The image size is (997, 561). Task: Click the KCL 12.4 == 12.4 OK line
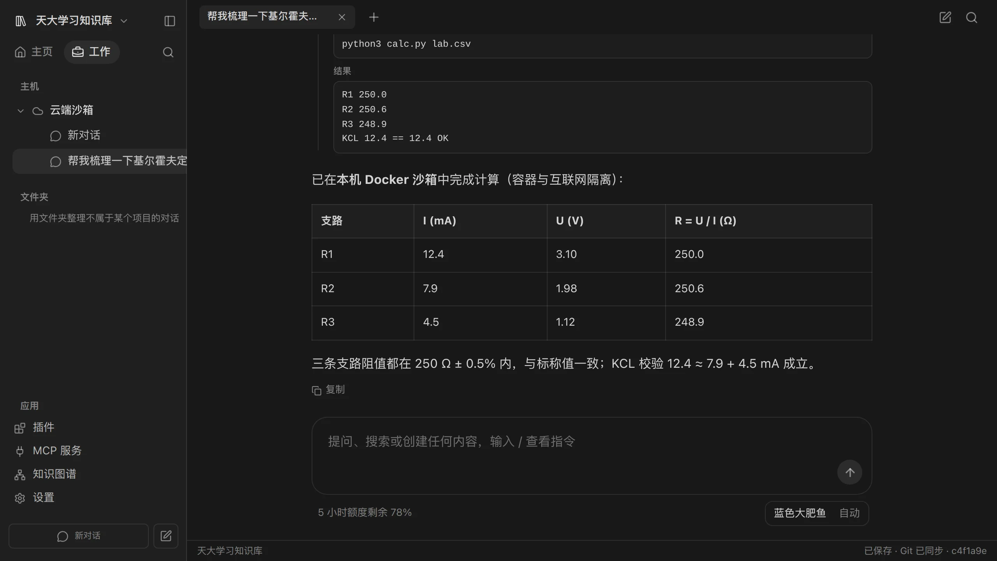coord(395,138)
